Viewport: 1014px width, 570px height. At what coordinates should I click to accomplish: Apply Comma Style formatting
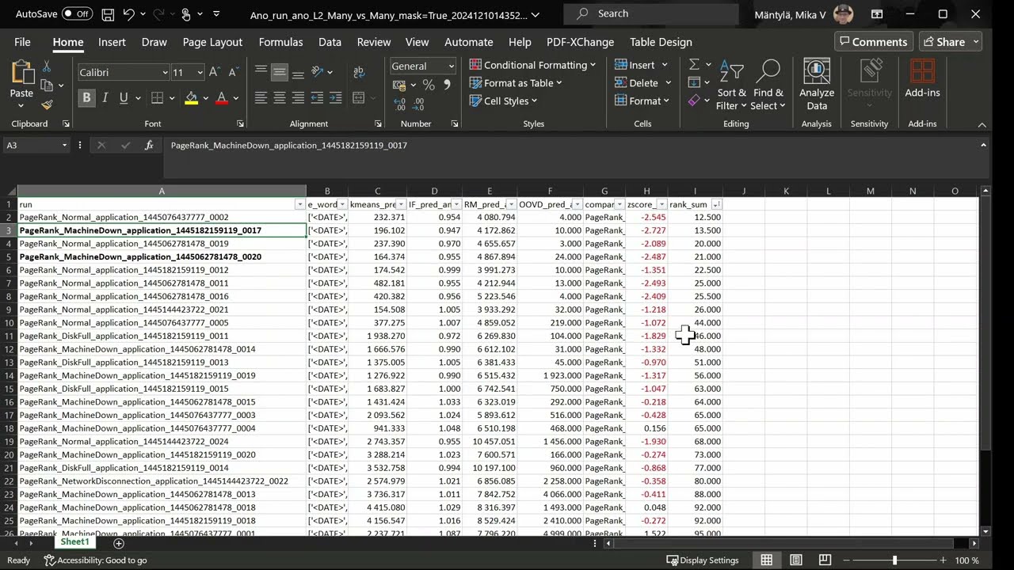(447, 85)
